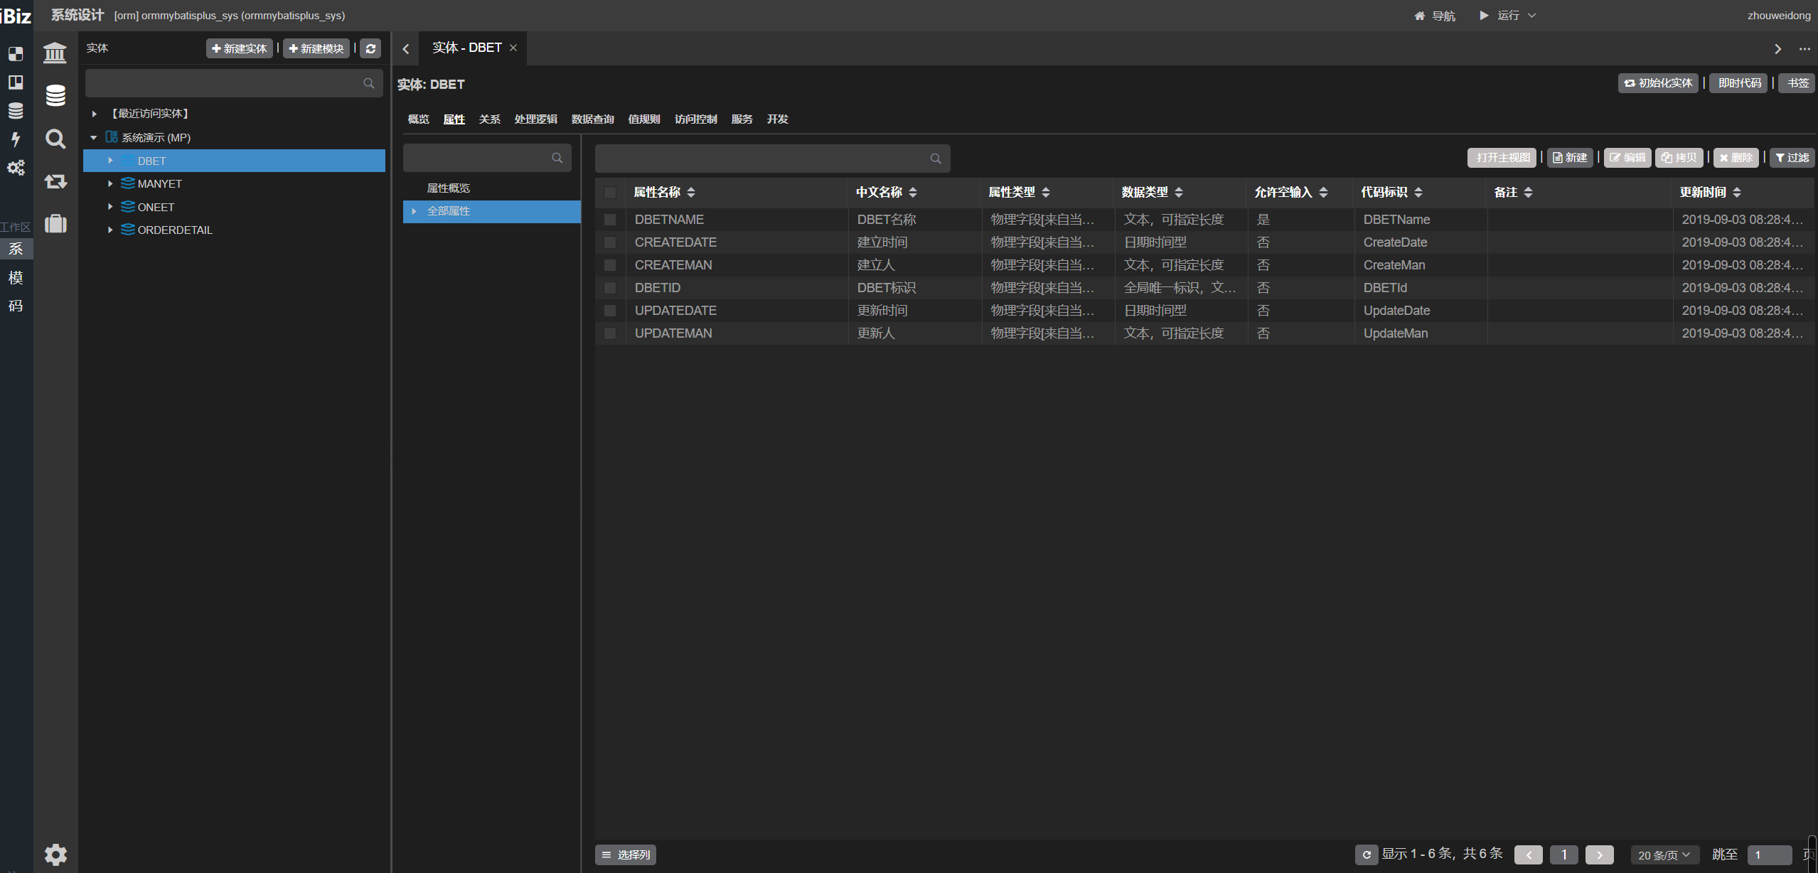Open the settings gear at bottom left

point(55,854)
